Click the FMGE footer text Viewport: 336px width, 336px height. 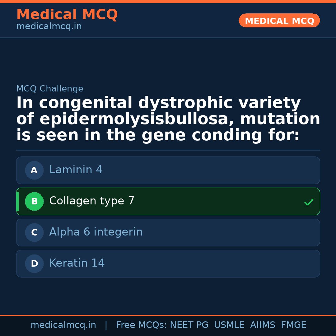(294, 325)
